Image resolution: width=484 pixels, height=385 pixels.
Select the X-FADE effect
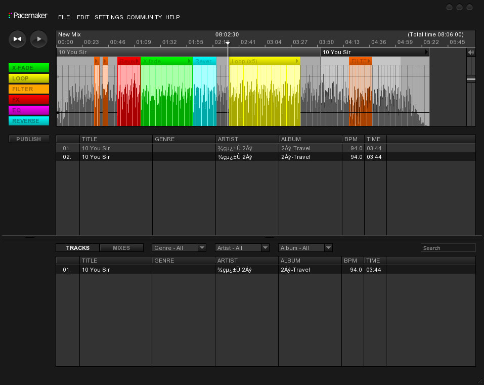click(29, 68)
